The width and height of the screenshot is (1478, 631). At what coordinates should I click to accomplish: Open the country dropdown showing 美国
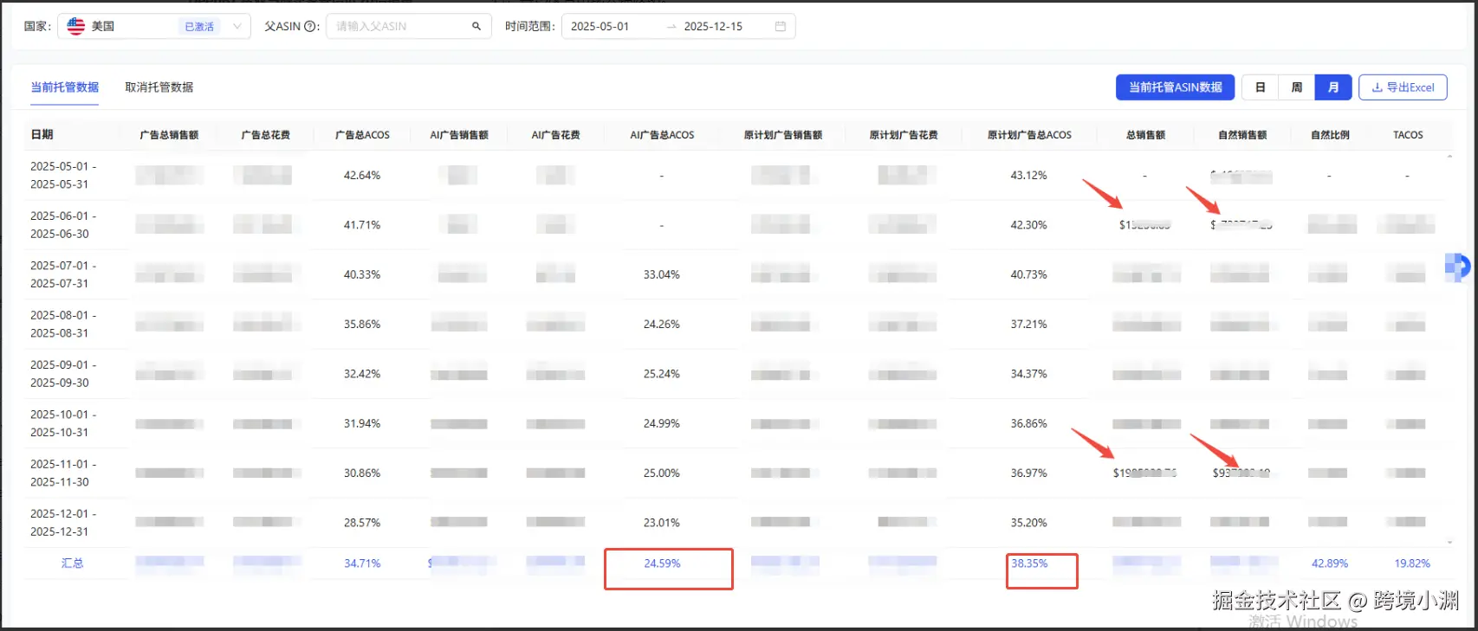[154, 26]
